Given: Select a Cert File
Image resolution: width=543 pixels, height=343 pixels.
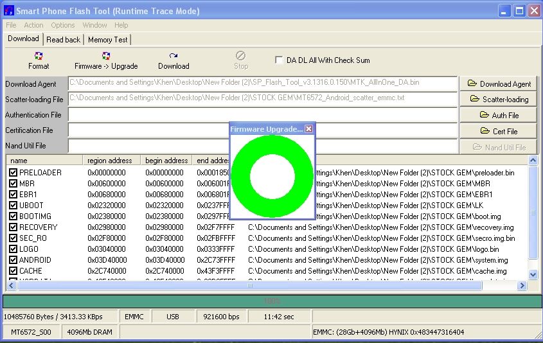Looking at the screenshot, I should 499,131.
